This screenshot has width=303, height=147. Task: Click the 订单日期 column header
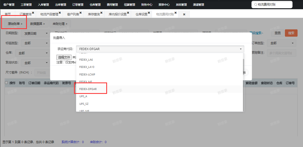(x=34, y=83)
